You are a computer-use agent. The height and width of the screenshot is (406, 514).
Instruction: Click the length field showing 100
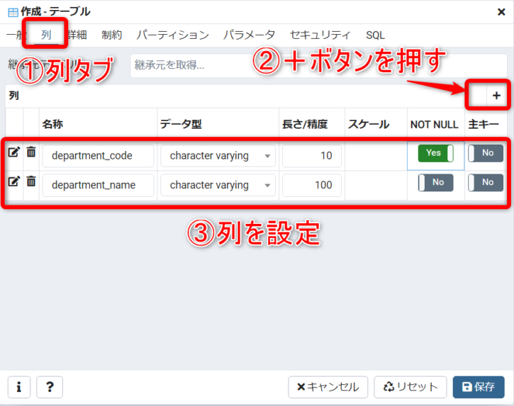coord(312,186)
